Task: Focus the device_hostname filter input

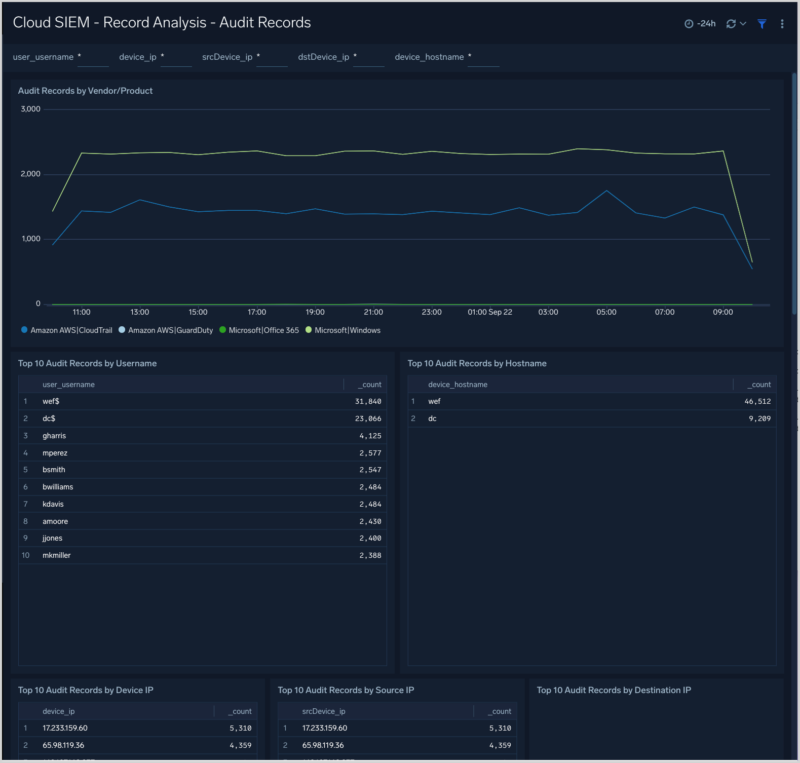Action: 483,58
